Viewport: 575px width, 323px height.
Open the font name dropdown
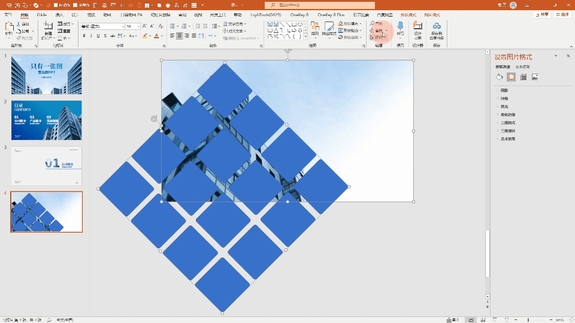click(x=103, y=26)
